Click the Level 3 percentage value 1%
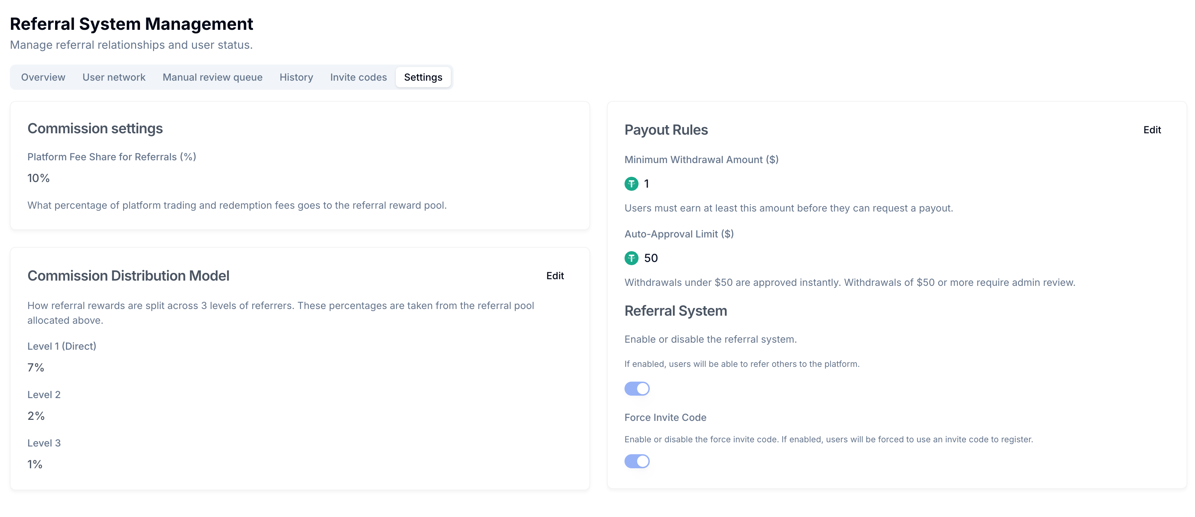This screenshot has width=1195, height=517. point(35,464)
